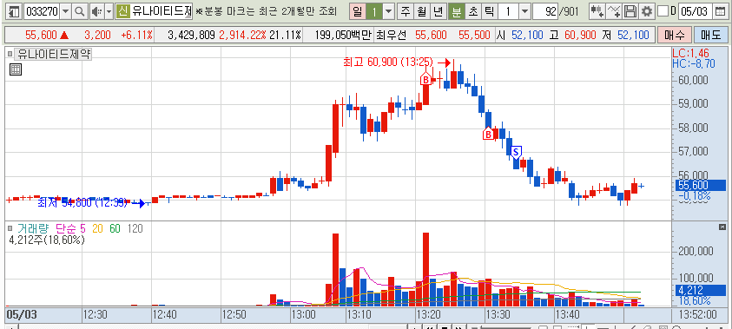Check the D checkbox beside date
This screenshot has height=329, width=732.
[663, 11]
